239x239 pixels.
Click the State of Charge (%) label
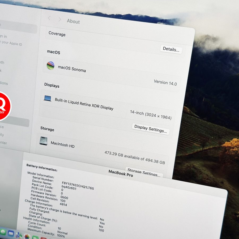tap(43, 218)
